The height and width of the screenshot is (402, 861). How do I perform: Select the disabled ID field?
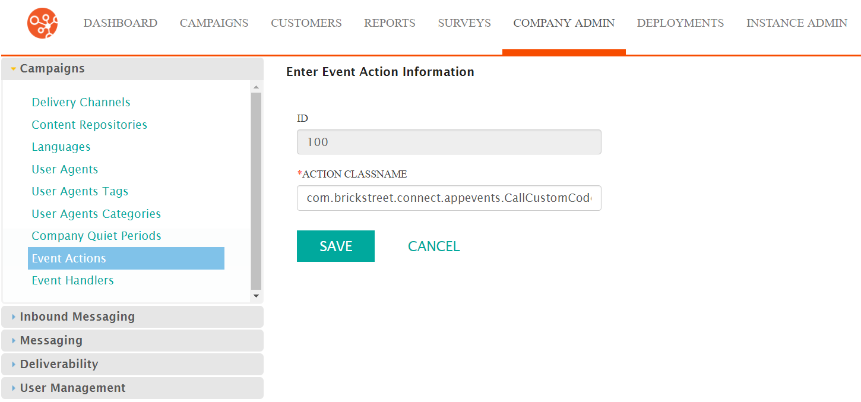coord(449,142)
